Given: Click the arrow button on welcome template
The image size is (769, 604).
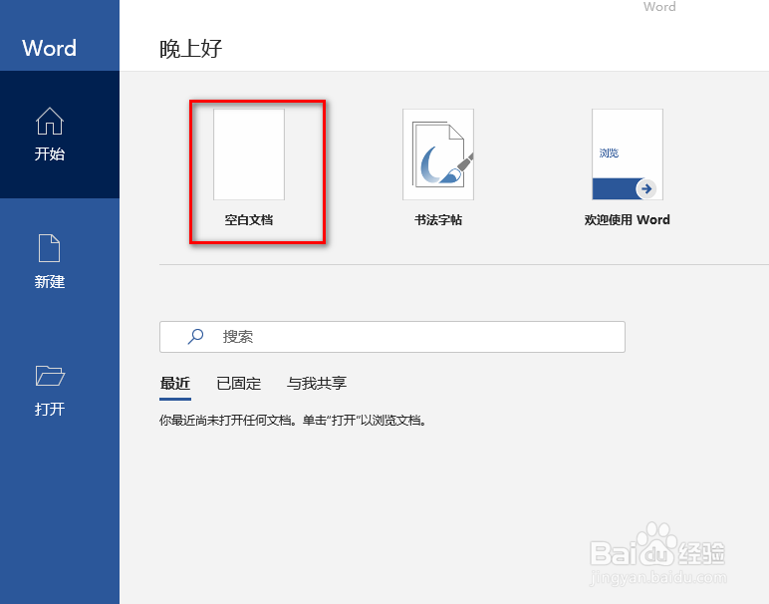Looking at the screenshot, I should [x=646, y=189].
